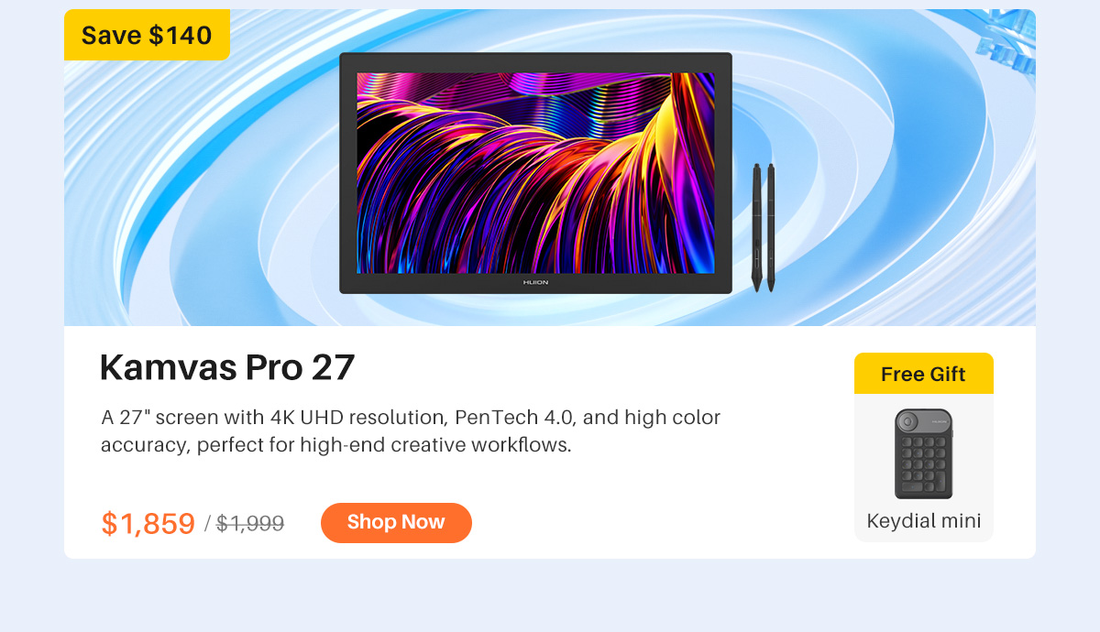Click the Free Gift yellow label
1100x632 pixels.
(x=924, y=374)
